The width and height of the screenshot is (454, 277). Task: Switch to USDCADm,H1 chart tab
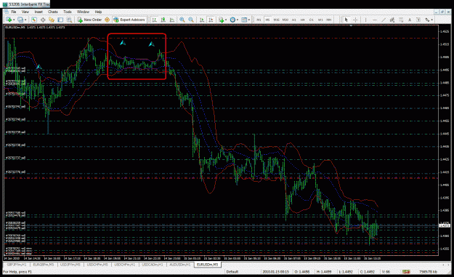pos(153,265)
